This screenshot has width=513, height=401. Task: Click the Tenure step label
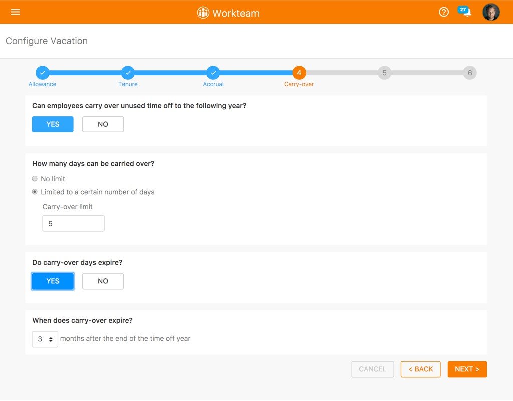pos(128,84)
